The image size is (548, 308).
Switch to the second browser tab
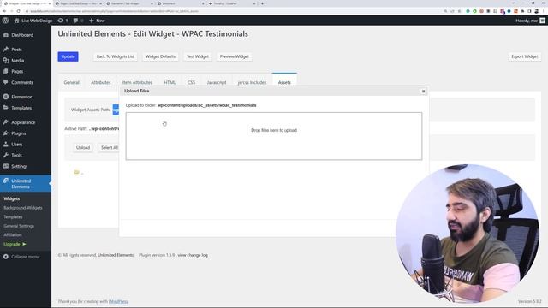point(78,3)
